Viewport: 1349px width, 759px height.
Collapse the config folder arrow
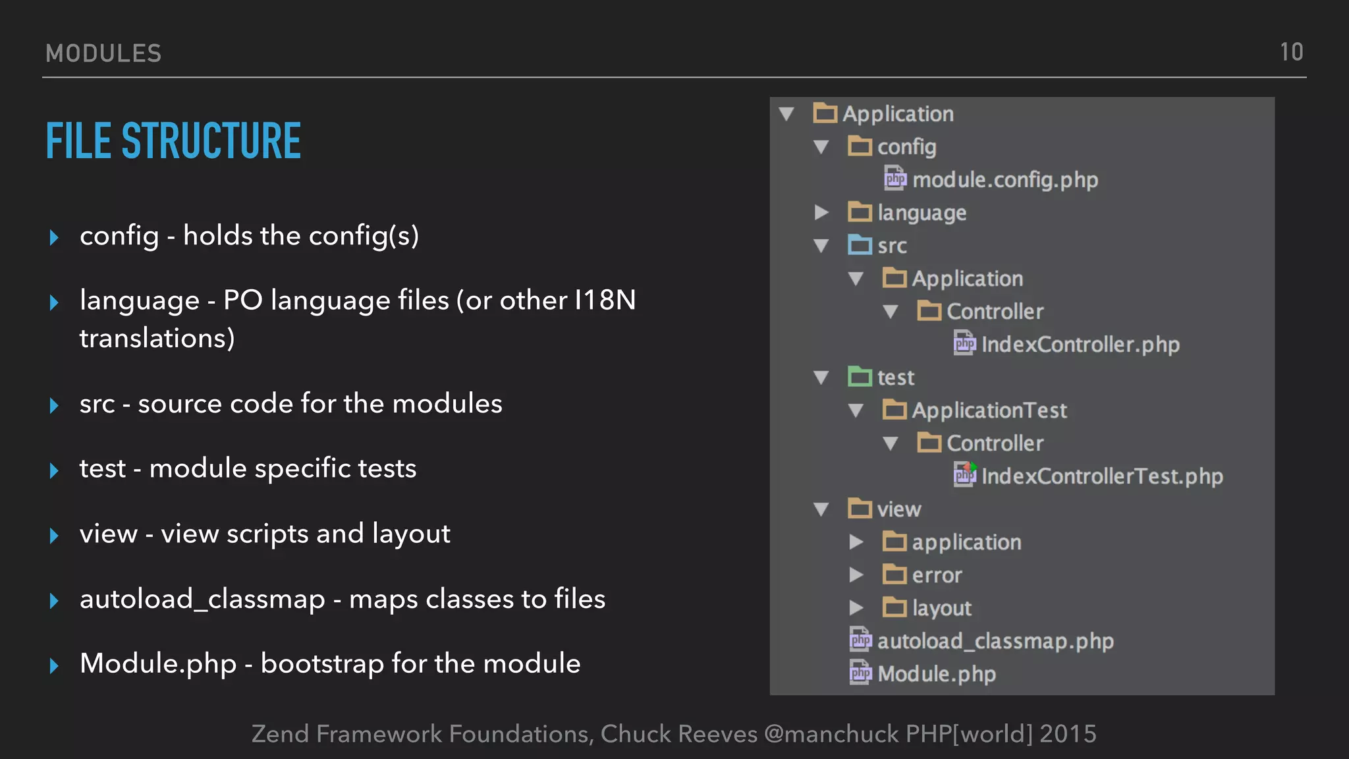point(821,147)
